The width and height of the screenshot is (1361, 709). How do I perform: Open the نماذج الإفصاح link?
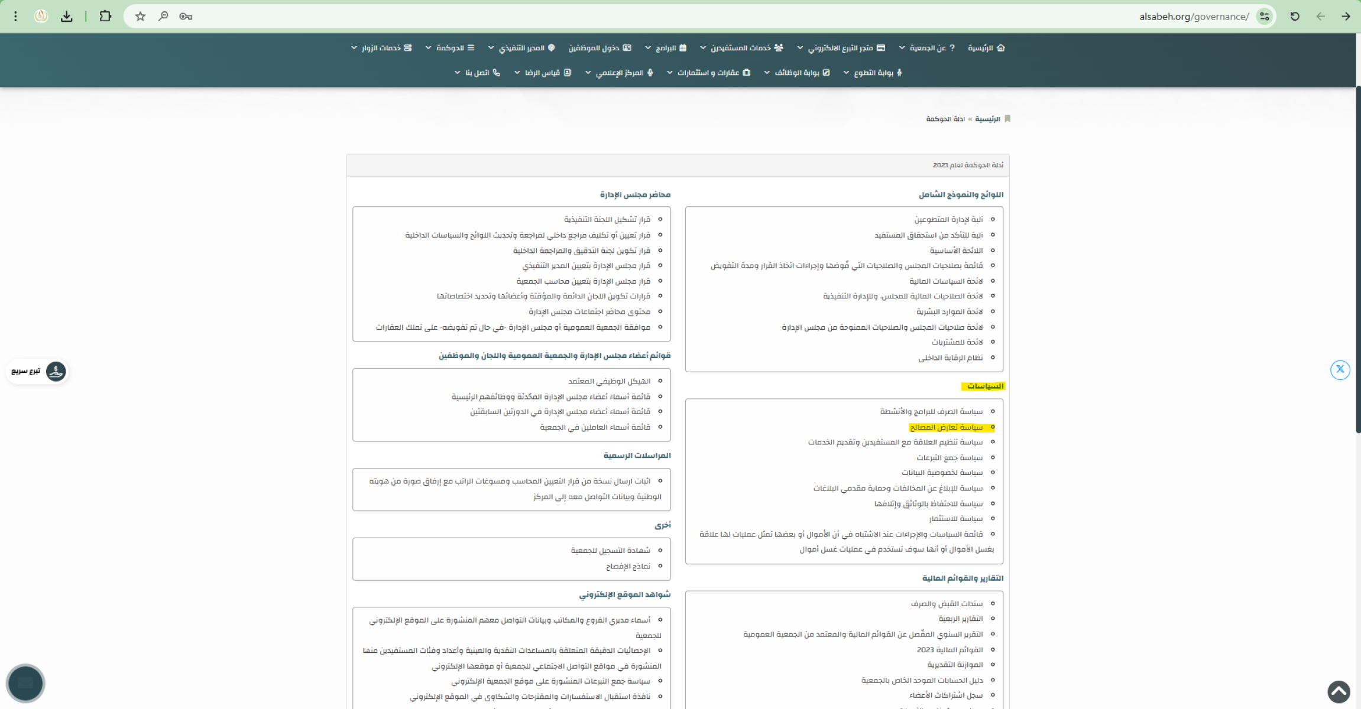[628, 566]
